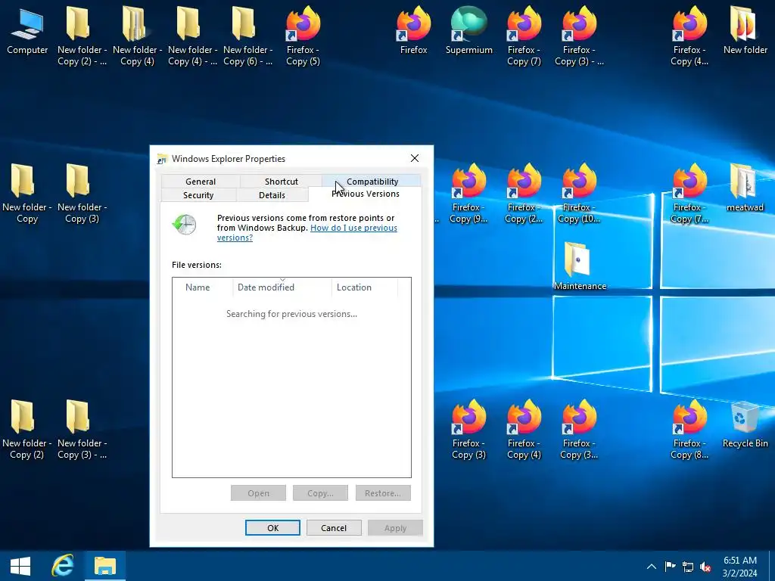Image resolution: width=775 pixels, height=581 pixels.
Task: Select the New folder - Copy (3) icon
Action: point(82,193)
